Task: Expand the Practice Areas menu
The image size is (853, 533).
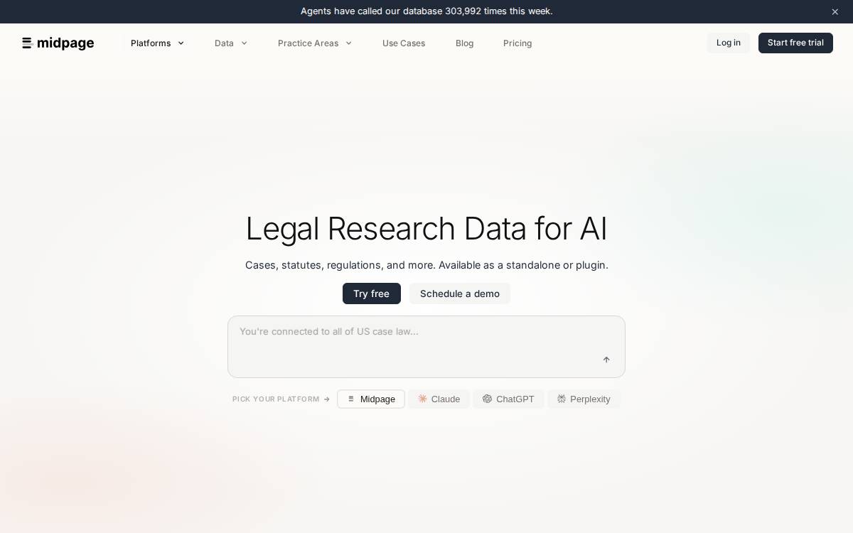Action: point(315,43)
